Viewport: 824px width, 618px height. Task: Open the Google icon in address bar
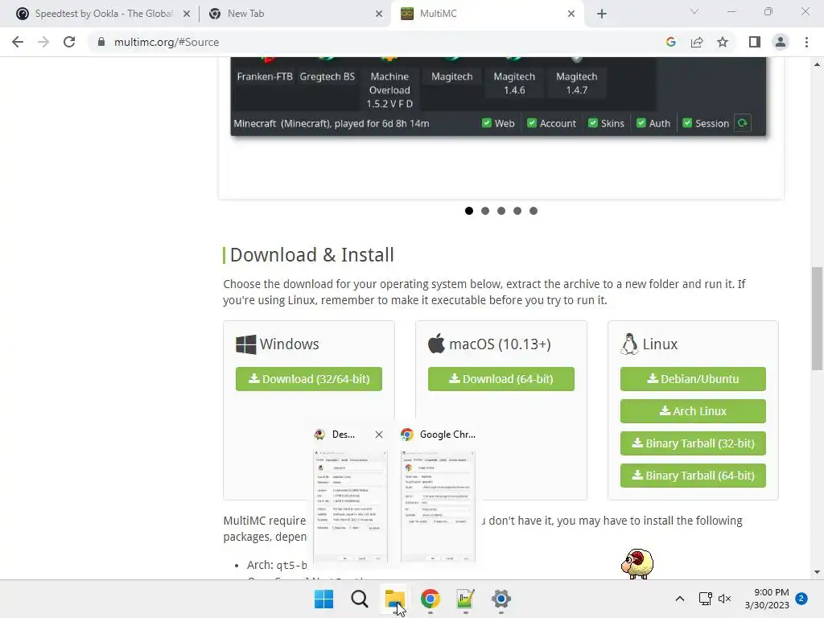click(670, 42)
